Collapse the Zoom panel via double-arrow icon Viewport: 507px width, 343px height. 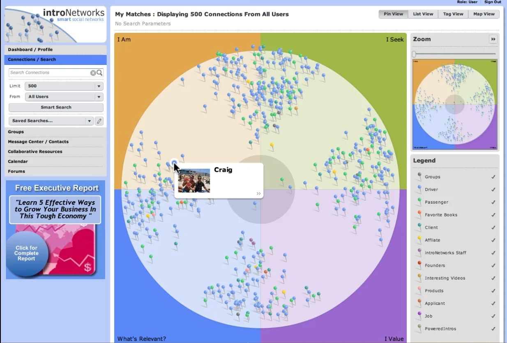coord(493,39)
